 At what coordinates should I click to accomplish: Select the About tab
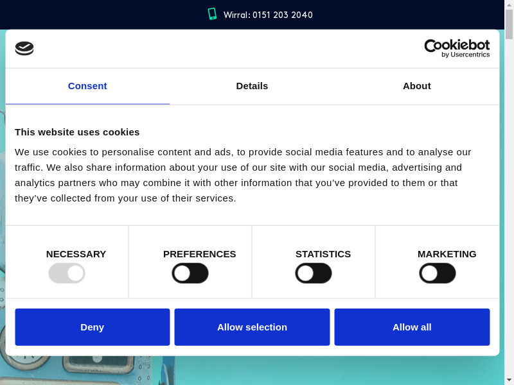pos(416,86)
